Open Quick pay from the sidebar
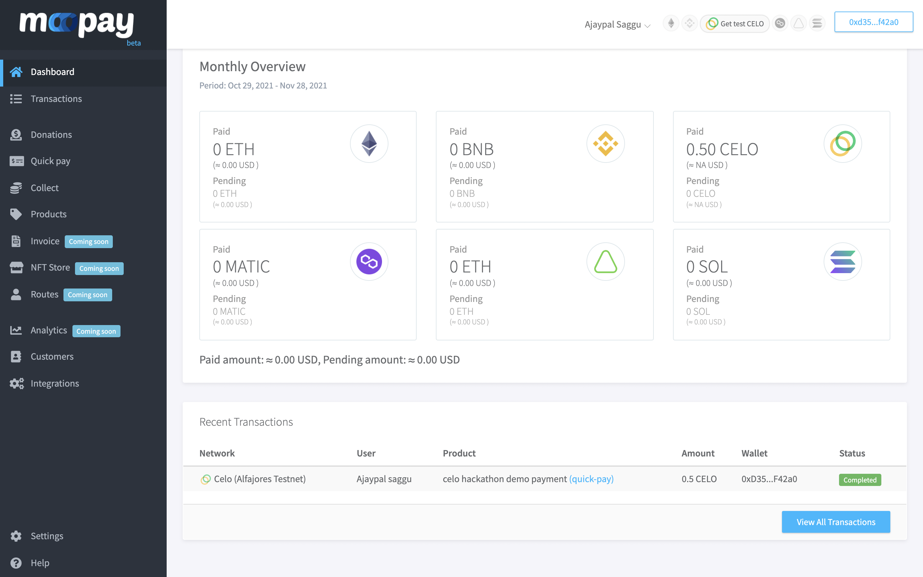 click(50, 161)
